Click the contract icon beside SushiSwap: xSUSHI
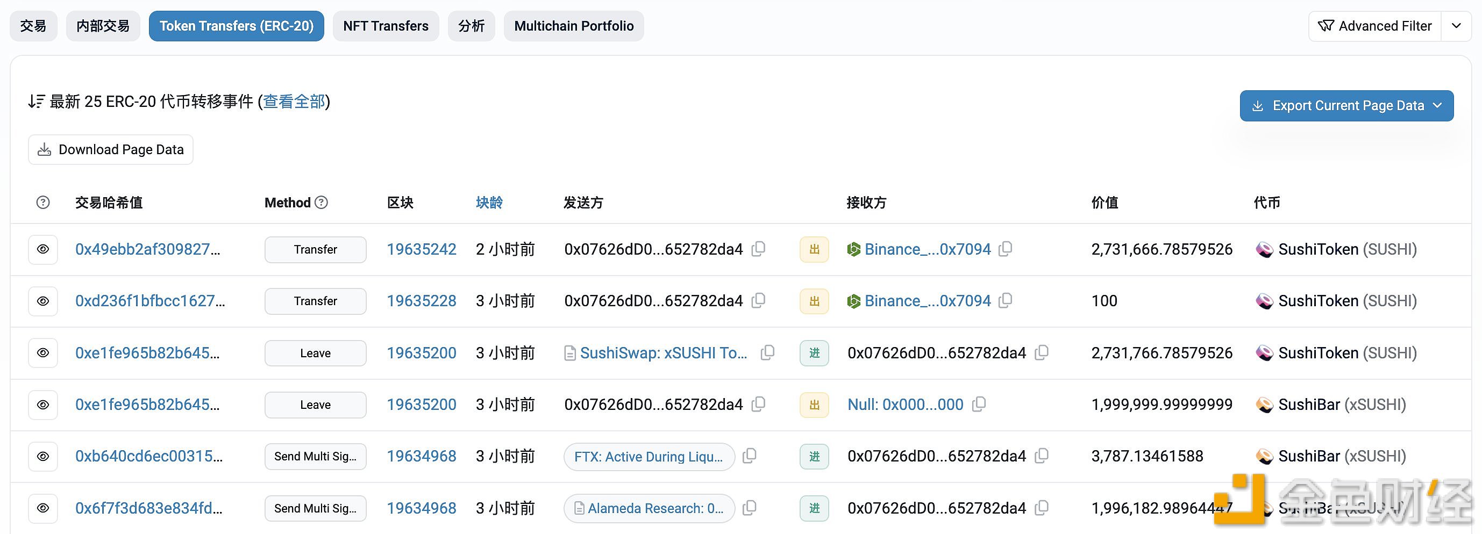 [569, 353]
